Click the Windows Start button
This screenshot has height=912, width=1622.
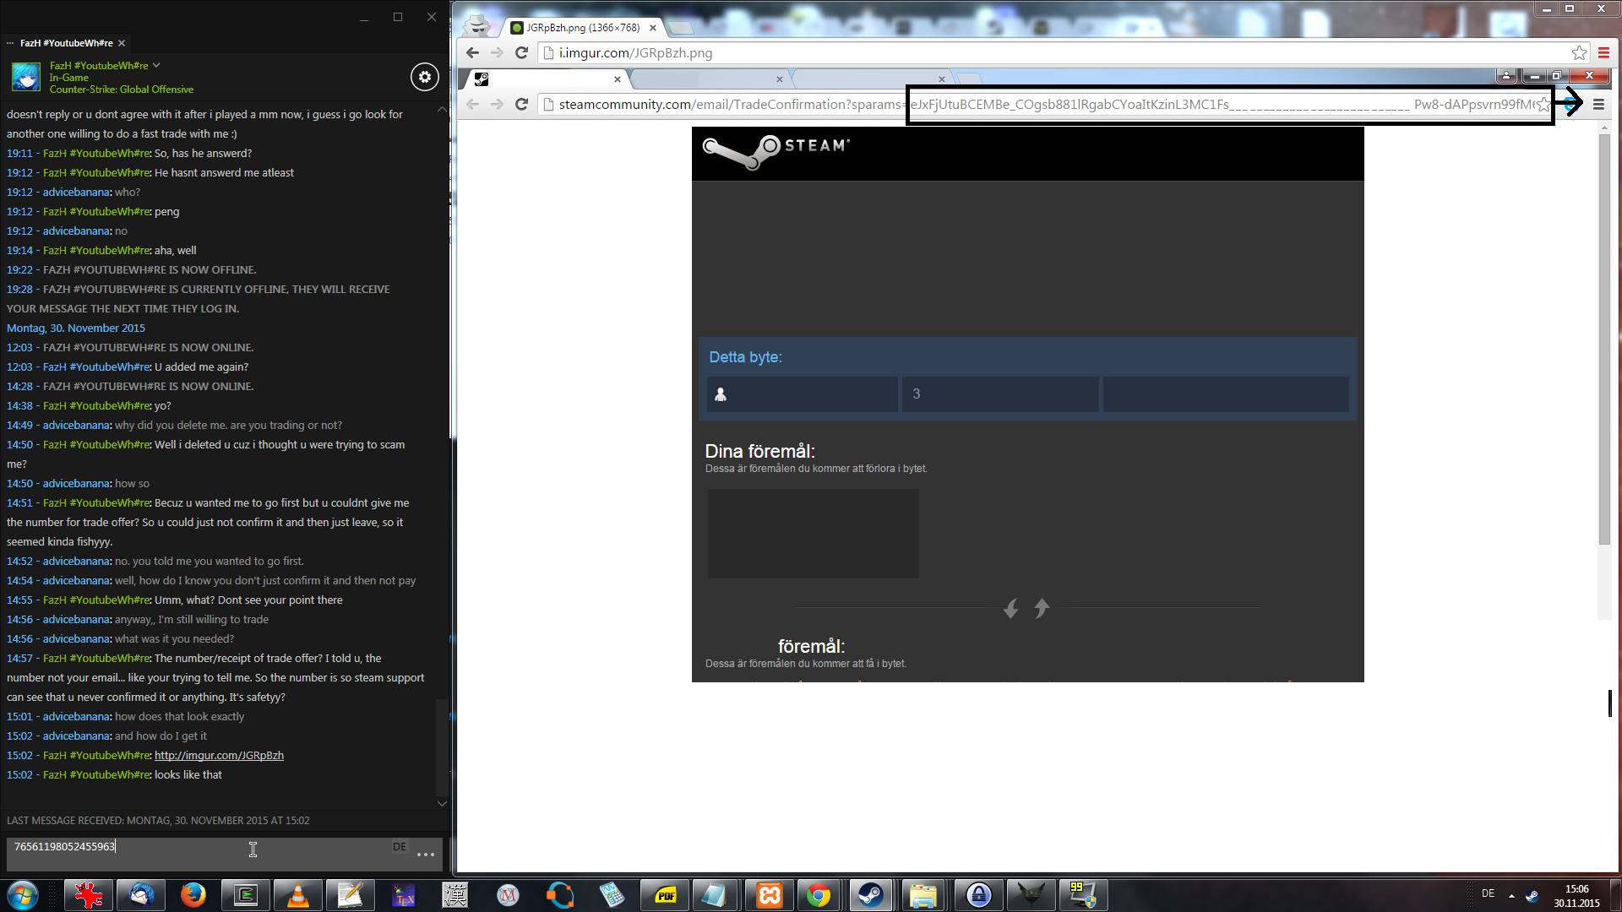click(x=23, y=895)
